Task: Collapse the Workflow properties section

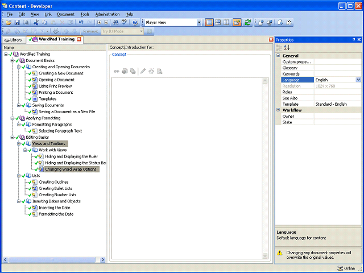Action: [x=278, y=110]
